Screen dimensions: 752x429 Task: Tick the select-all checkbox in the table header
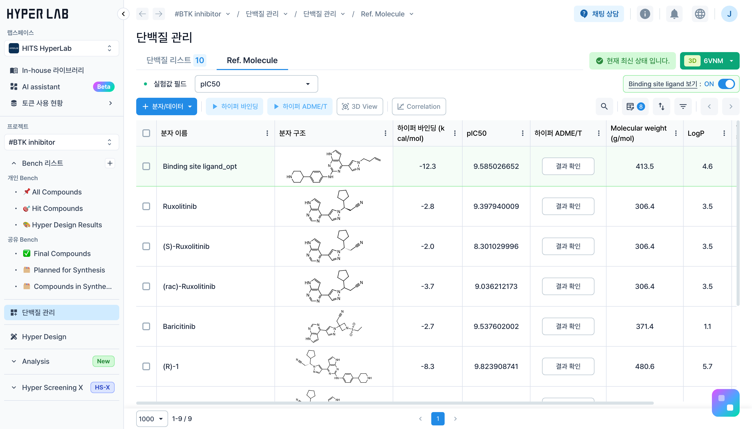click(146, 133)
